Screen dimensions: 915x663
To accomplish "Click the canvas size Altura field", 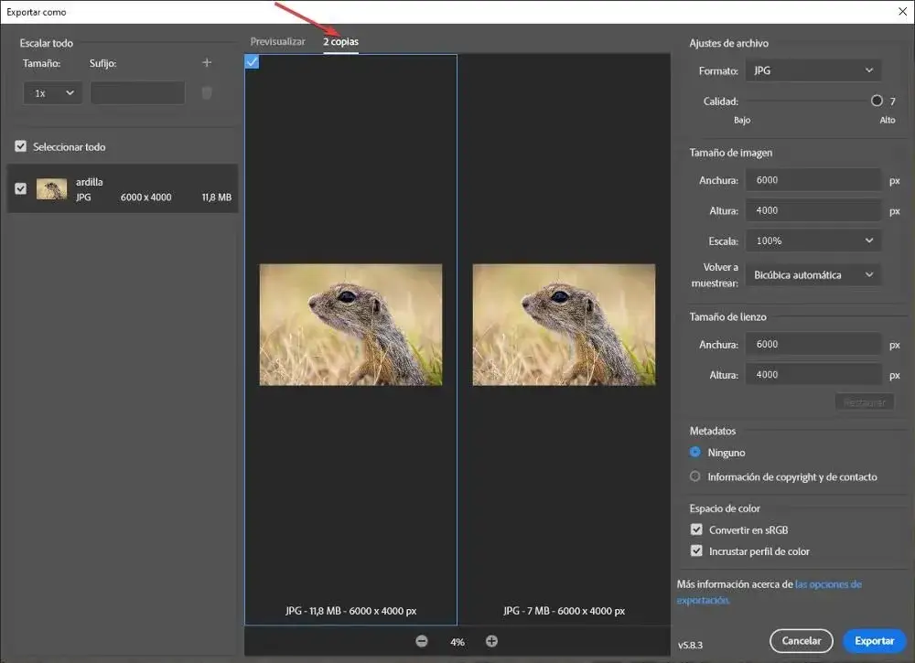I will pyautogui.click(x=813, y=375).
